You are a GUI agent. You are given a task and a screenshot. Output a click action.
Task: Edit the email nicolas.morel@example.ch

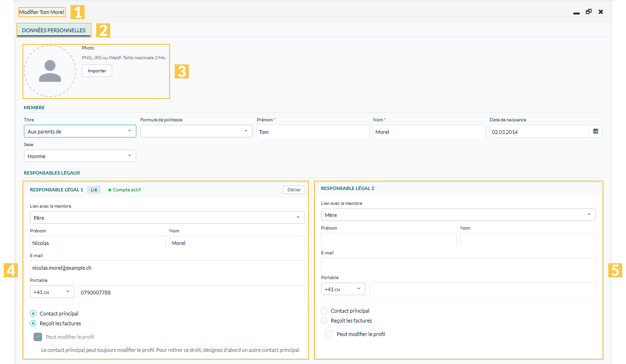[x=167, y=267]
